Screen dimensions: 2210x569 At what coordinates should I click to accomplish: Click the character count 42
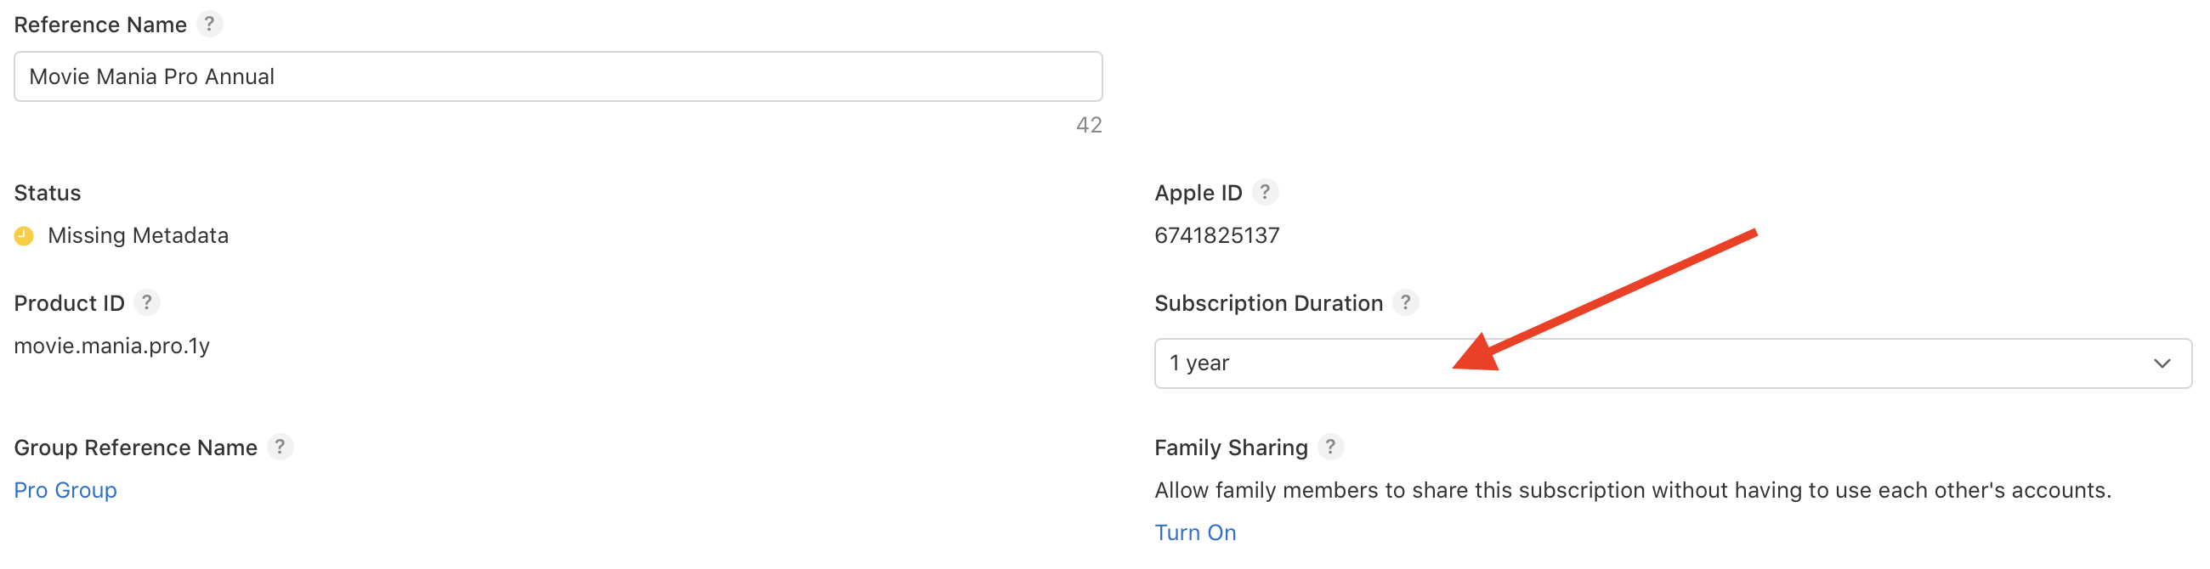1088,125
